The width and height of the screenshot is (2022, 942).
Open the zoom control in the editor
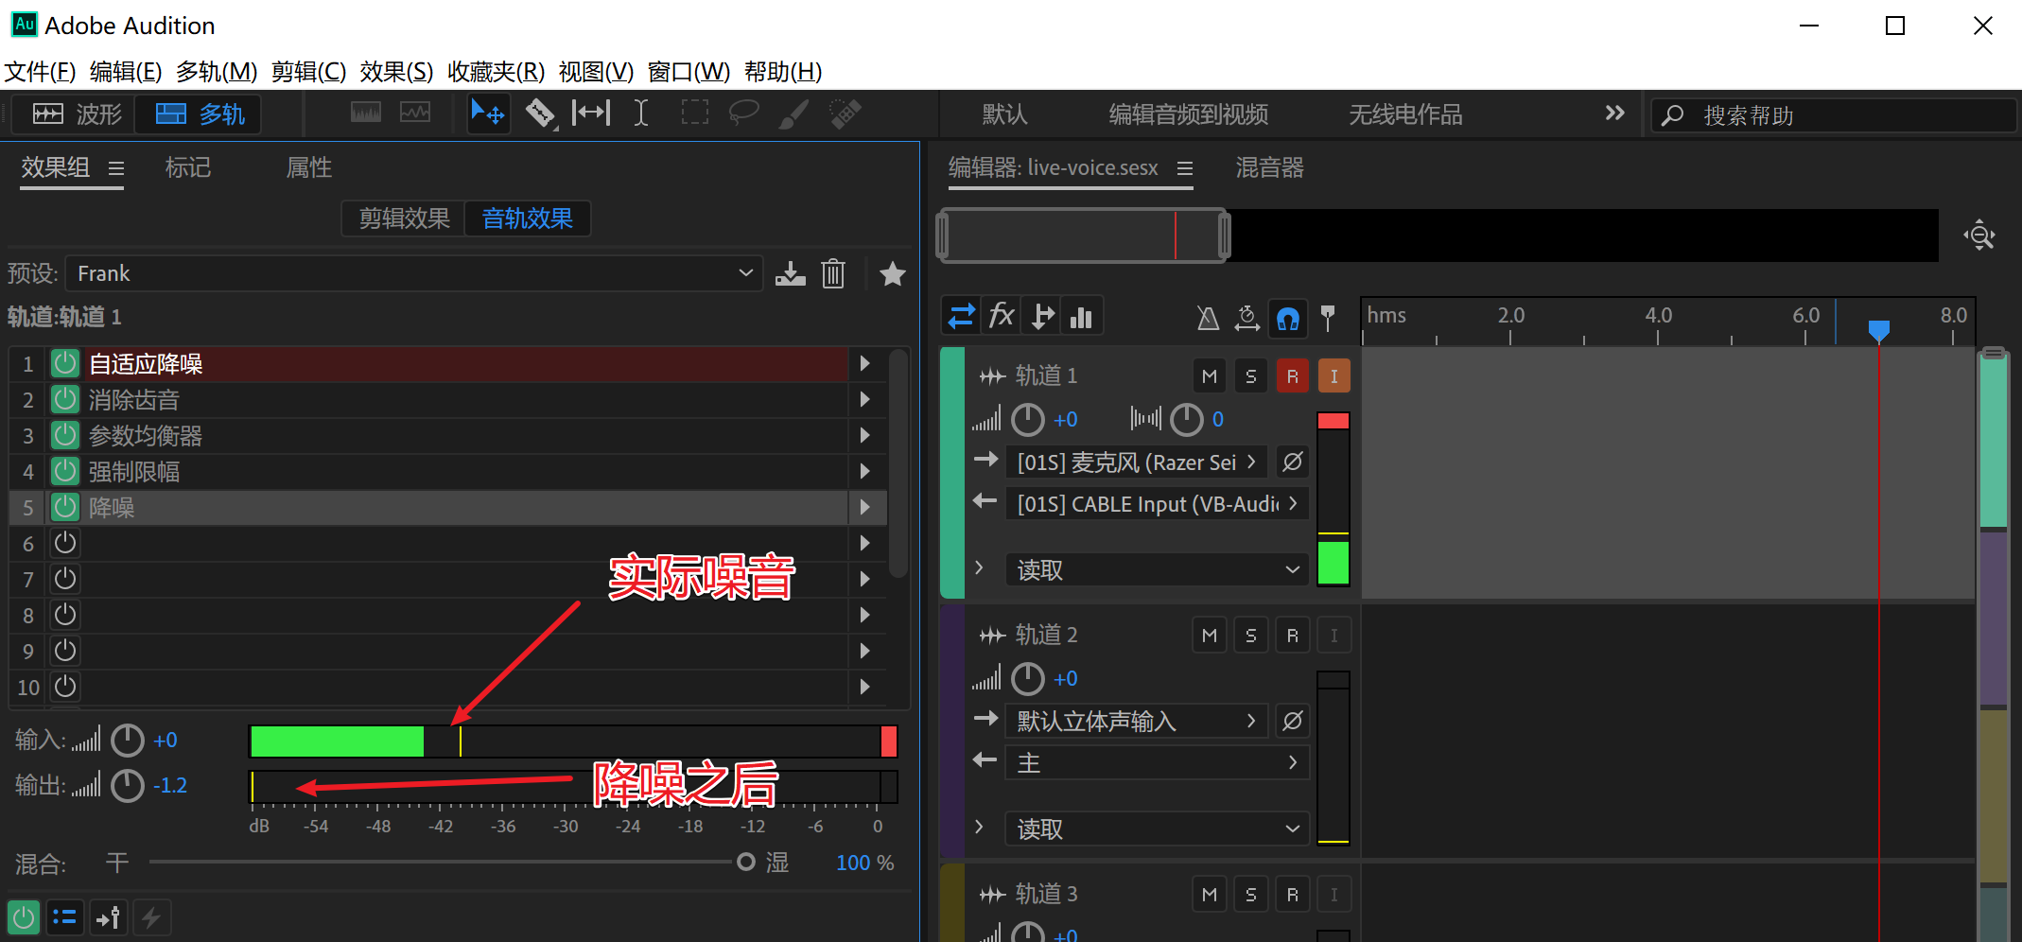click(x=1980, y=235)
